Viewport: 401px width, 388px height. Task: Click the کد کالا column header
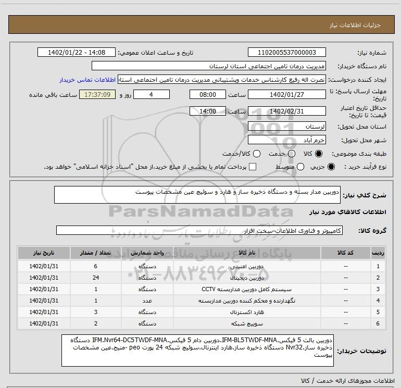[345, 253]
